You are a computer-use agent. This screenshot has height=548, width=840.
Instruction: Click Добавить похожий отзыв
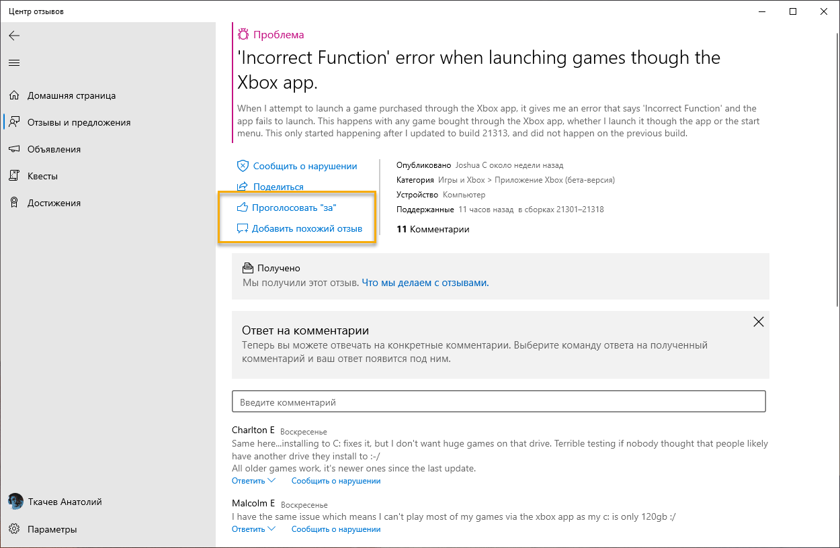click(x=306, y=228)
